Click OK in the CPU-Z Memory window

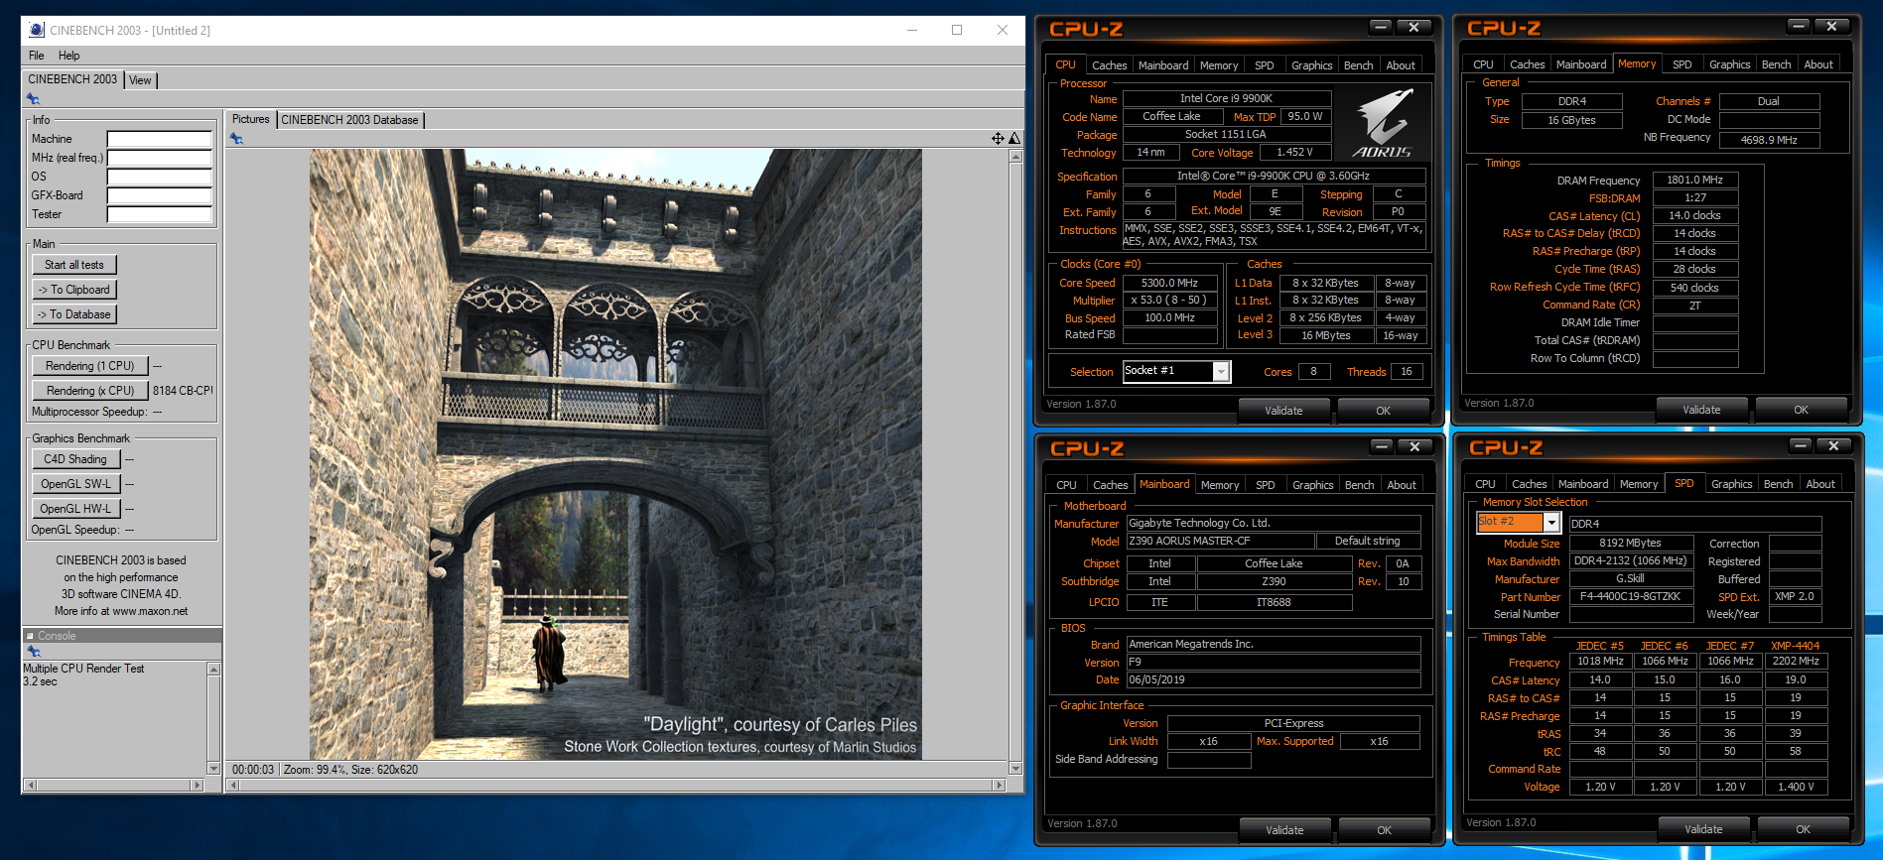1801,410
